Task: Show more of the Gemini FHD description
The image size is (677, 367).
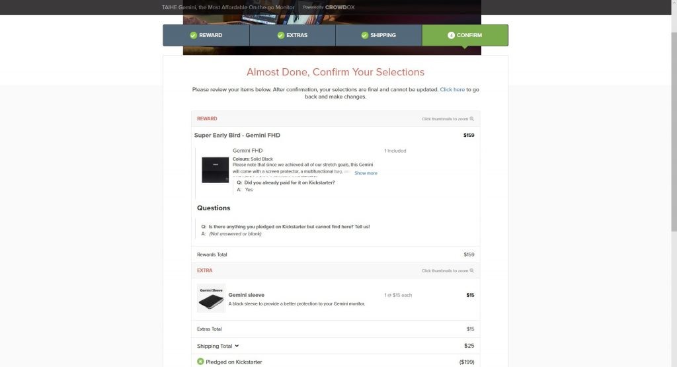Action: pos(366,173)
